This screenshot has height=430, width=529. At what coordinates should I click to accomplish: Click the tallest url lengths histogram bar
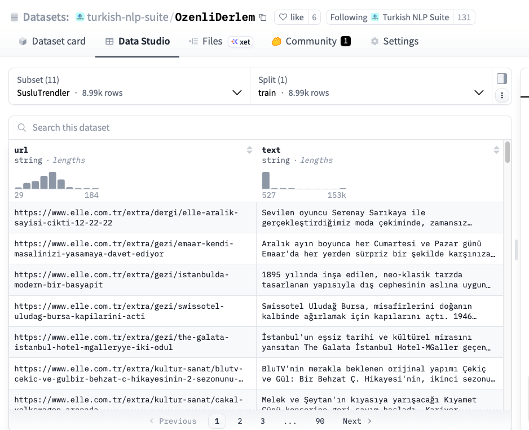pyautogui.click(x=52, y=180)
